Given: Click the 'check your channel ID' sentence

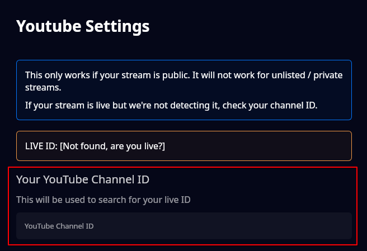Looking at the screenshot, I should point(270,105).
